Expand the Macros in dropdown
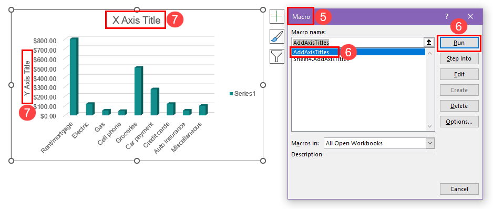The height and width of the screenshot is (209, 493). pos(429,143)
